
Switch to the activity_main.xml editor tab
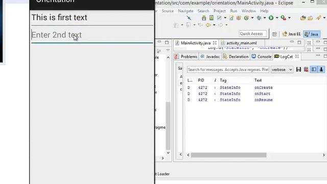[242, 43]
